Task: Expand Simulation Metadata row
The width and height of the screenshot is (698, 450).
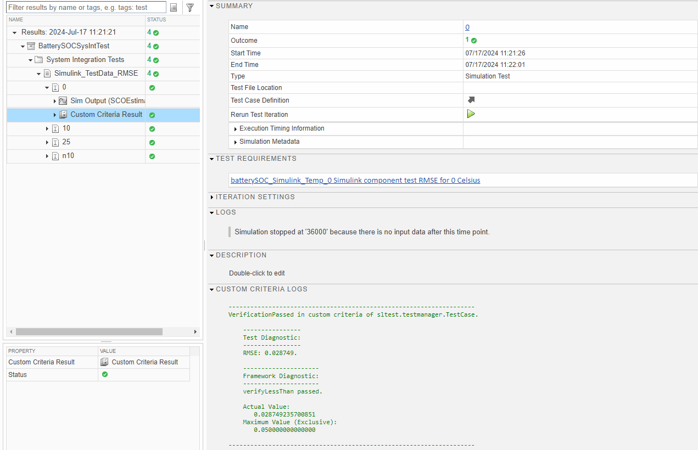Action: (236, 142)
